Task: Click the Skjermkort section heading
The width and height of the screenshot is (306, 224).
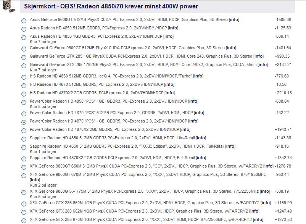Action: 111,6
